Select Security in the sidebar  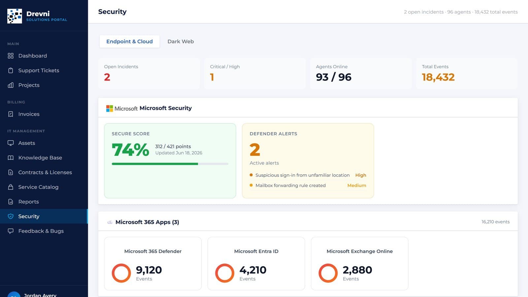(x=44, y=216)
